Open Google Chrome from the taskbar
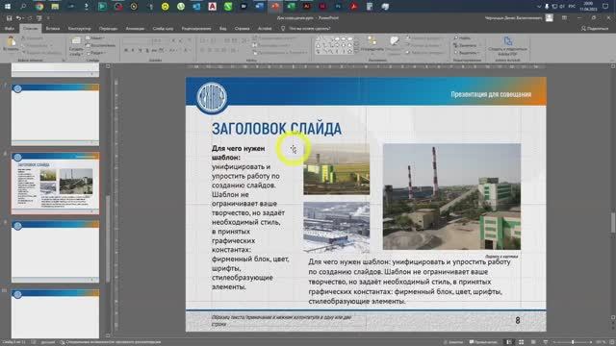The height and width of the screenshot is (346, 616). point(38,7)
